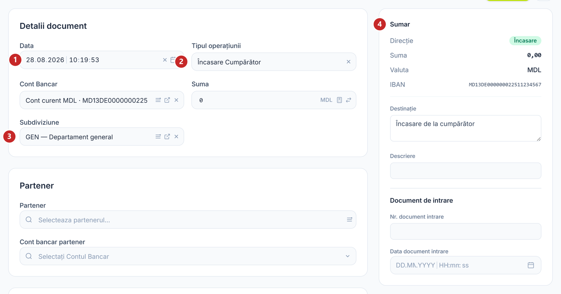The height and width of the screenshot is (294, 561).
Task: Open the Subdiviziune selection list icon
Action: coord(158,137)
